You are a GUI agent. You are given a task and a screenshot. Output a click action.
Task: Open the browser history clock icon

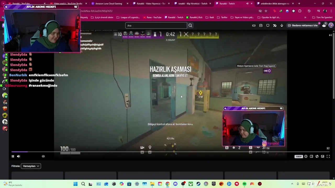(x=309, y=11)
